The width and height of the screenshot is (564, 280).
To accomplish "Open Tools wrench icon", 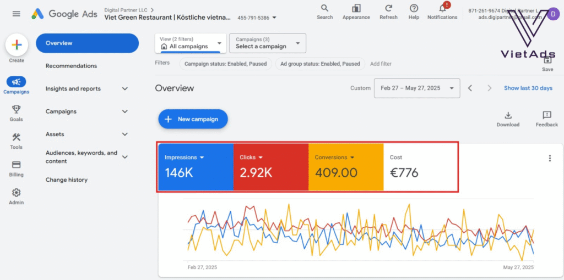I will 16,137.
